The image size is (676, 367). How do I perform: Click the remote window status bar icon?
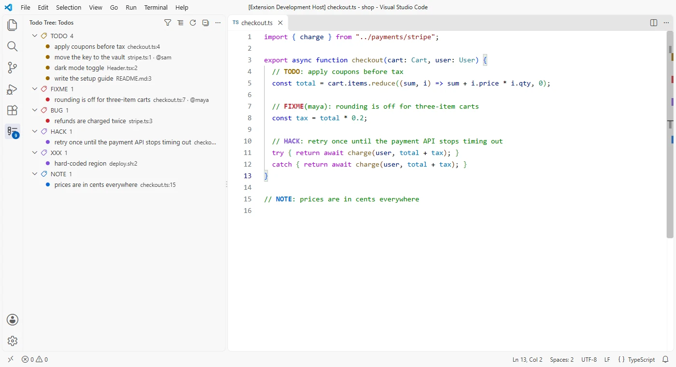(x=11, y=359)
